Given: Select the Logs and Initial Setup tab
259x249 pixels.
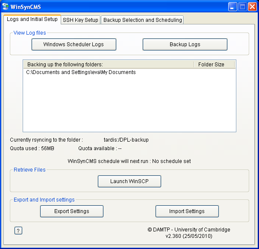Looking at the screenshot, I should point(32,19).
